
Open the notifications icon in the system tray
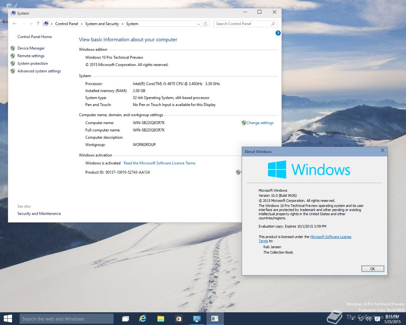[x=377, y=319]
